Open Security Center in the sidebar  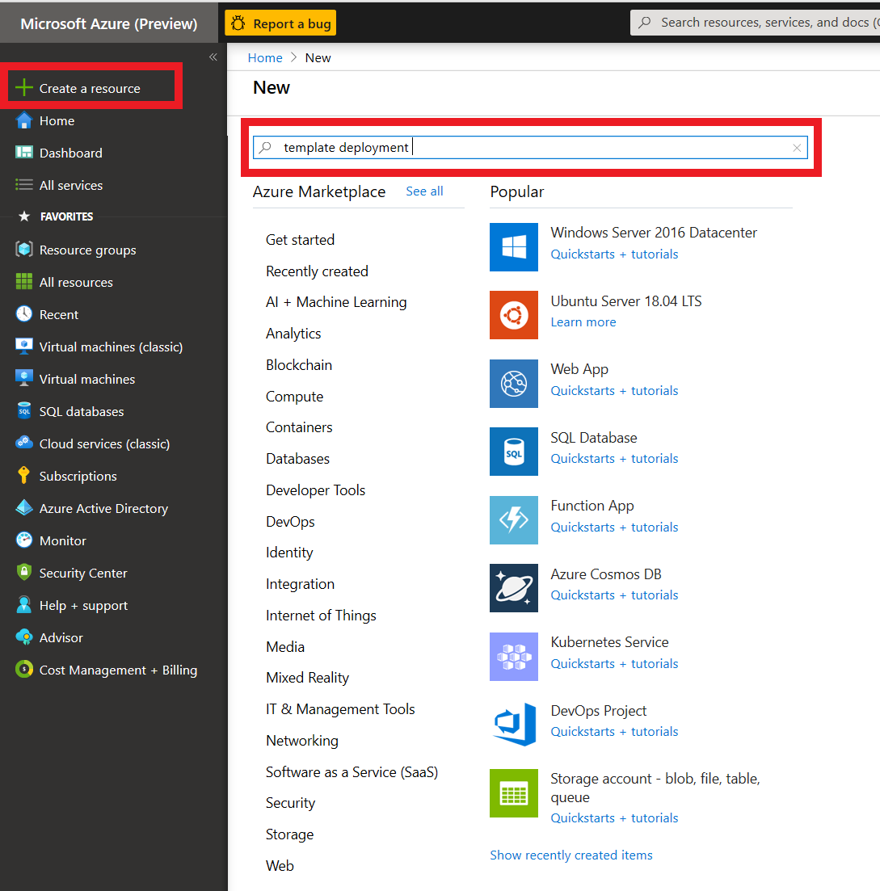(83, 573)
